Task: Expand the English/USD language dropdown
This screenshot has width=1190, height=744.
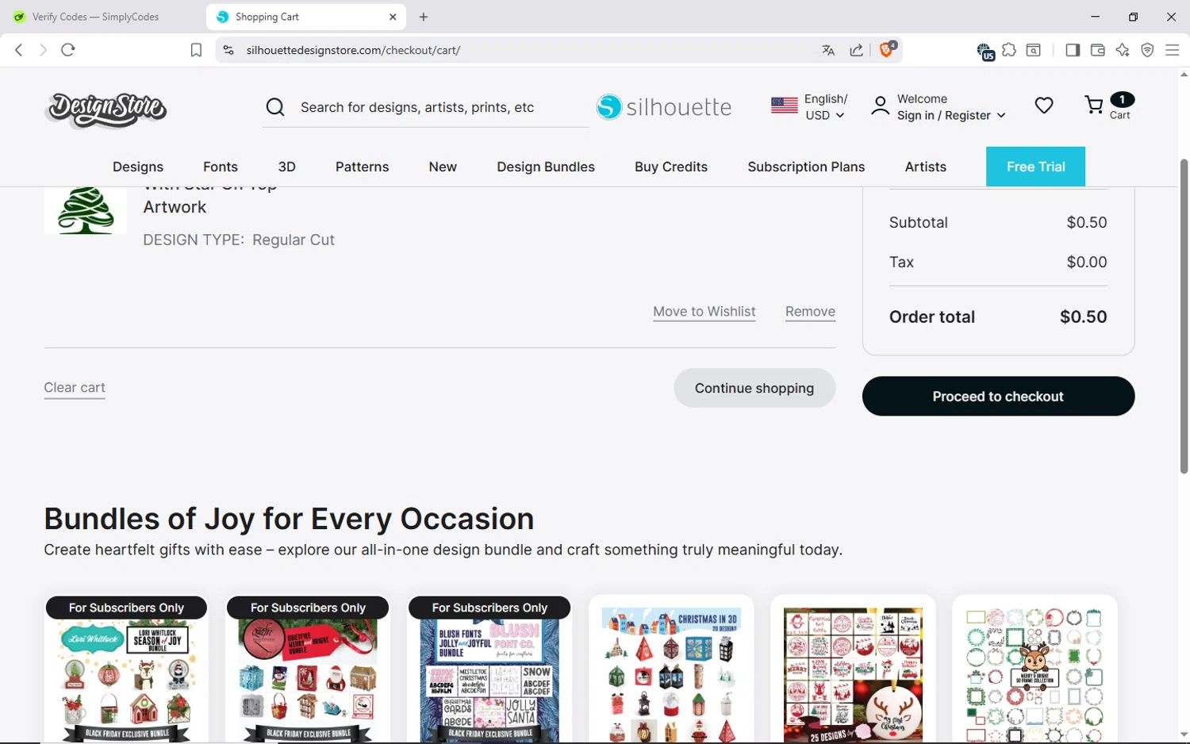Action: 825,107
